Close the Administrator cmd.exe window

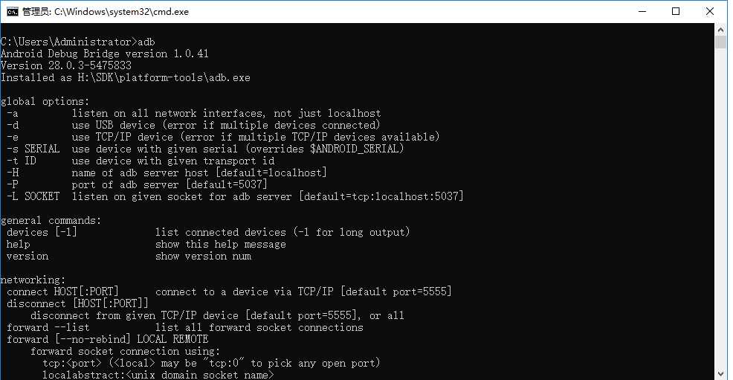click(710, 11)
